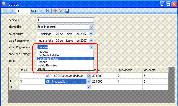The width and height of the screenshot is (178, 106).
Task: Expand the datapedido date picker
Action: [x=91, y=34]
